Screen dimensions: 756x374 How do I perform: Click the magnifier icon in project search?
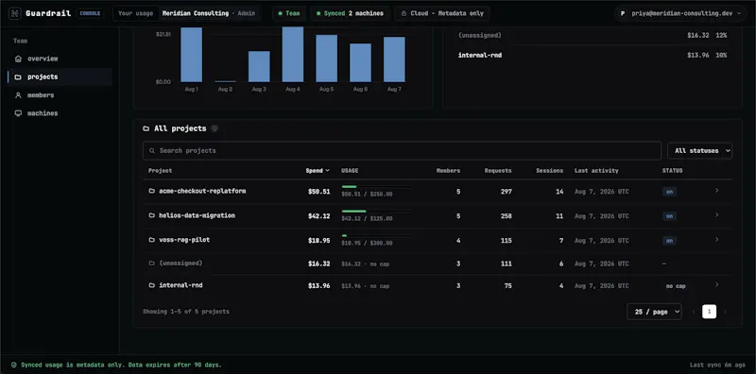(x=152, y=151)
